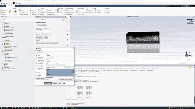Image resolution: width=195 pixels, height=109 pixels.
Task: Click the Append zones icon
Action: (x=47, y=10)
